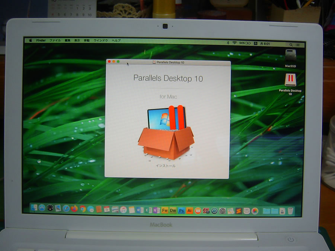The image size is (335, 251).
Task: Launch Adobe Fireworks from the Dock
Action: 165,210
